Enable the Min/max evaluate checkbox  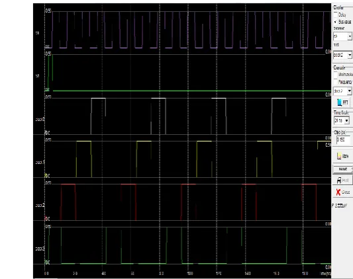(335, 75)
